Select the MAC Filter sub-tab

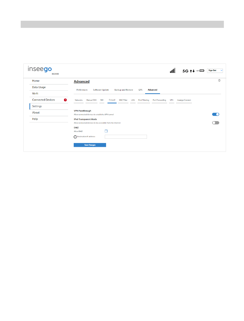tap(123, 100)
